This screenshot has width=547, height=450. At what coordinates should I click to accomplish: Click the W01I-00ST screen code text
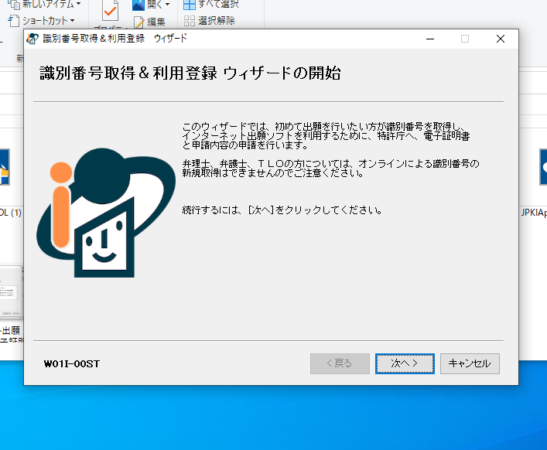tap(72, 364)
